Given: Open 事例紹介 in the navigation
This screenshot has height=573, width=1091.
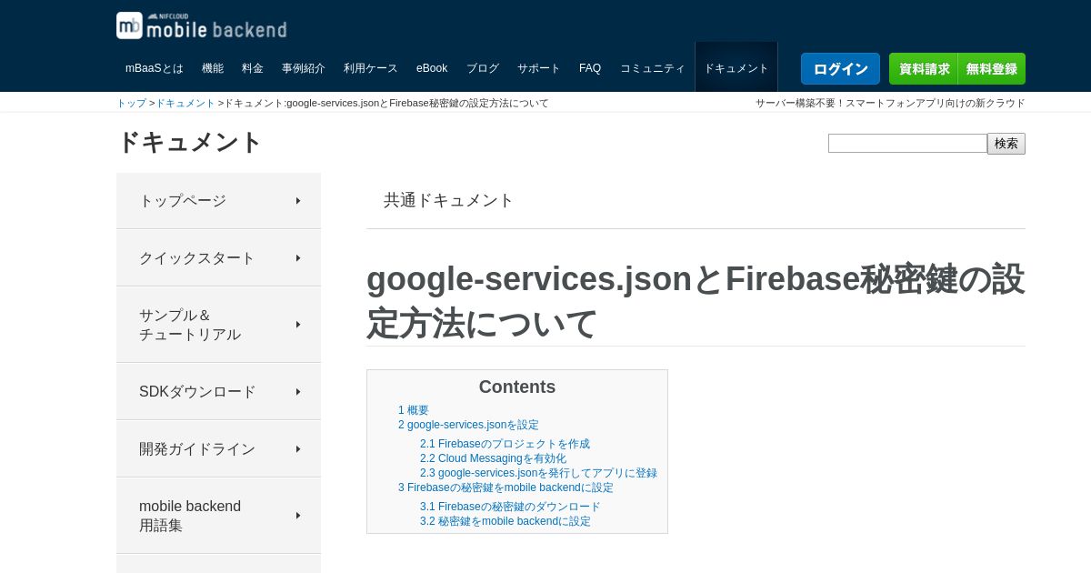Looking at the screenshot, I should click(x=304, y=68).
